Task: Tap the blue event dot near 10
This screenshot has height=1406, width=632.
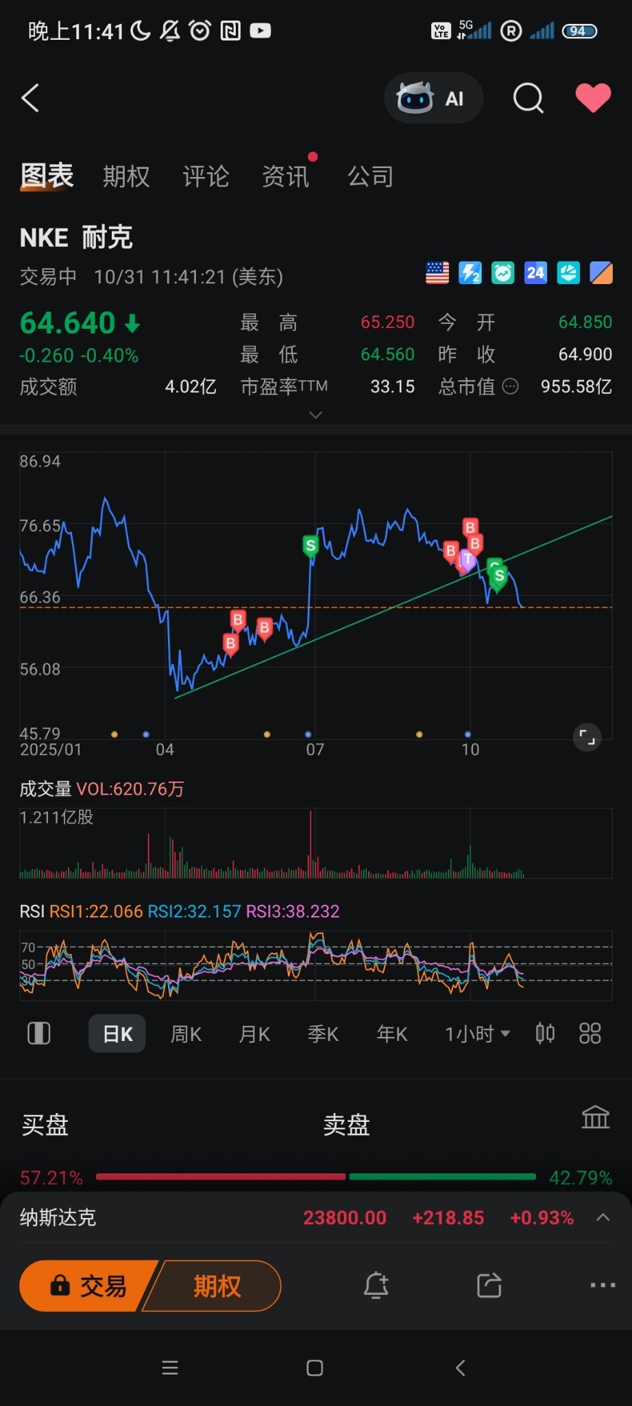Action: pyautogui.click(x=467, y=734)
